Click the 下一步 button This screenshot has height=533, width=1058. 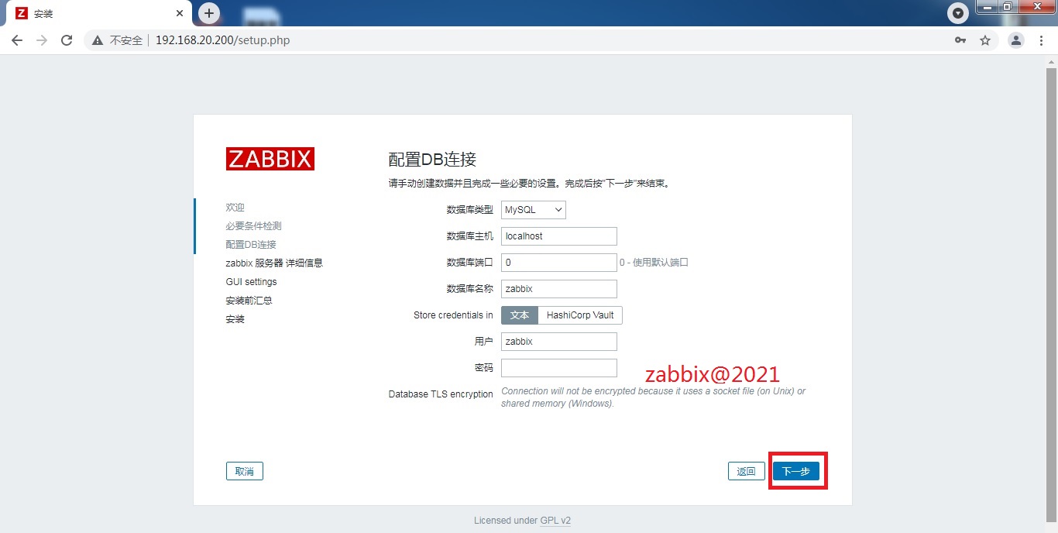(796, 471)
